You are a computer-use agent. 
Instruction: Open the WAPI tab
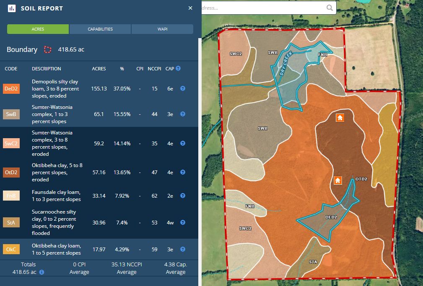162,29
